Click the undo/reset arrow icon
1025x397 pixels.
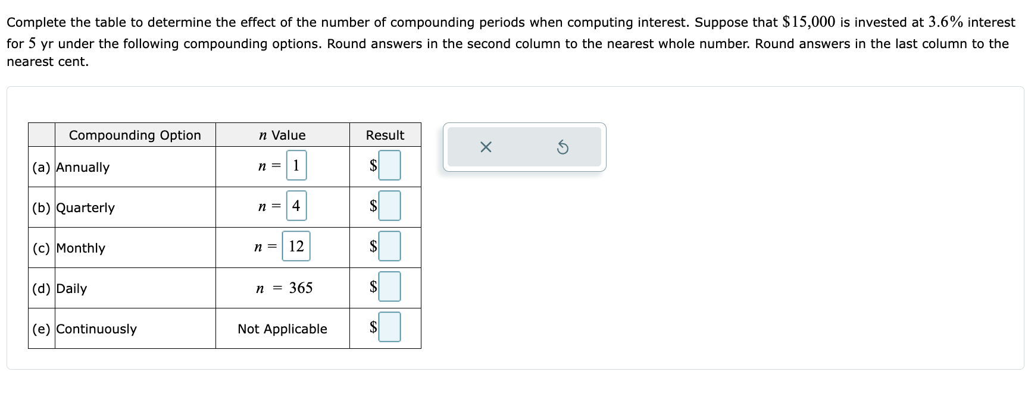[x=563, y=147]
